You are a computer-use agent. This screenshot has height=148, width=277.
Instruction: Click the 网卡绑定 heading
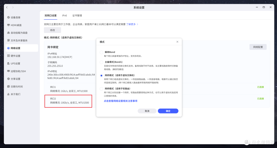click(x=53, y=47)
